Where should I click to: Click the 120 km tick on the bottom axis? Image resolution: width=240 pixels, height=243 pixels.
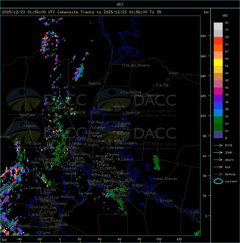pos(179,239)
